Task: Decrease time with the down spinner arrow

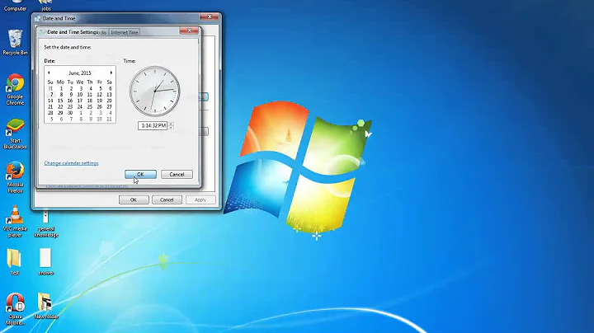Action: tap(171, 128)
